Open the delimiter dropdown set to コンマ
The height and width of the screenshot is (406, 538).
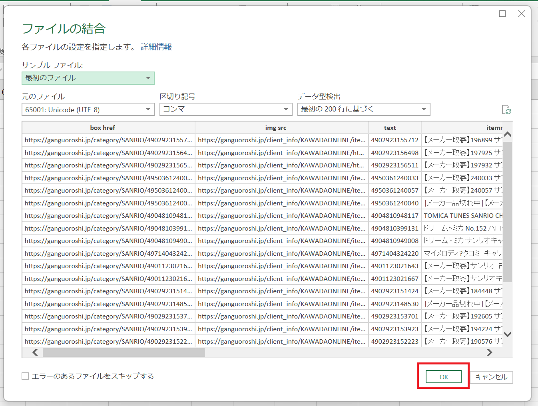coord(225,109)
